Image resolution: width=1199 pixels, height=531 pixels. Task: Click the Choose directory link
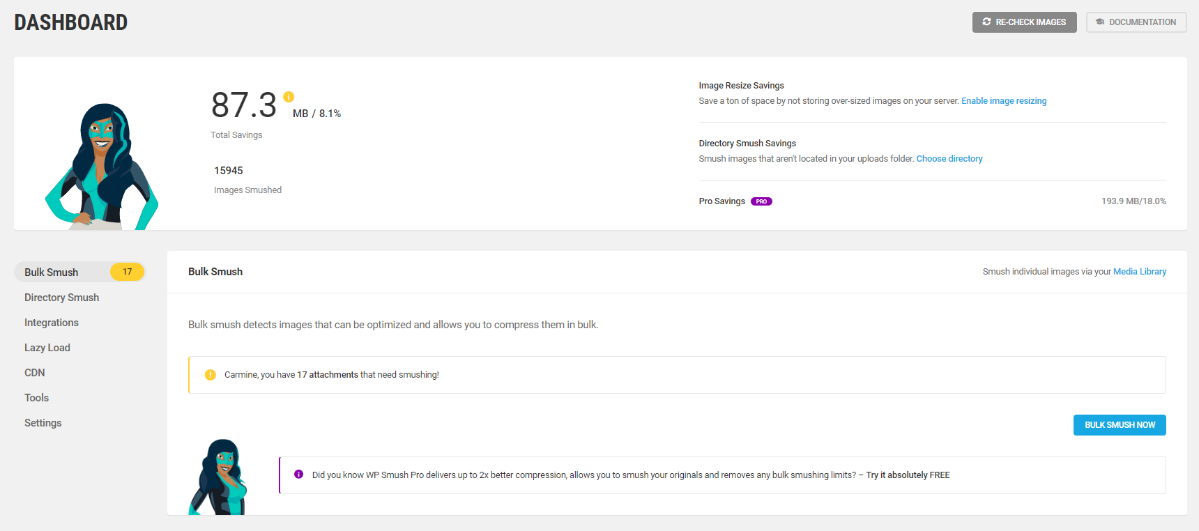[949, 159]
